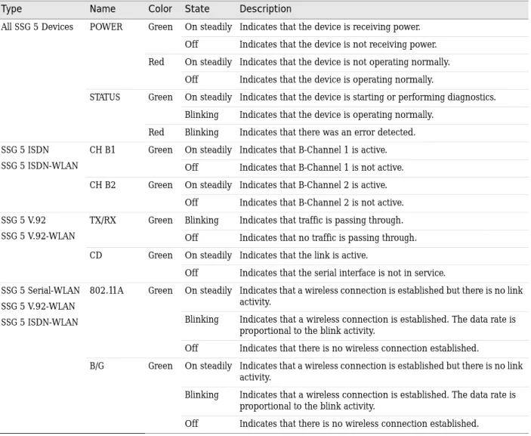Click 'Off' state in the B/G group
This screenshot has height=436, width=531.
tap(192, 424)
